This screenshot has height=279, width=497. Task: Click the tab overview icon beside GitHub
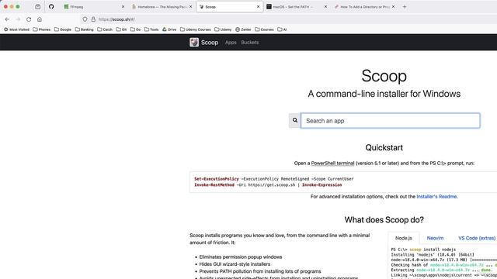[x=38, y=6]
